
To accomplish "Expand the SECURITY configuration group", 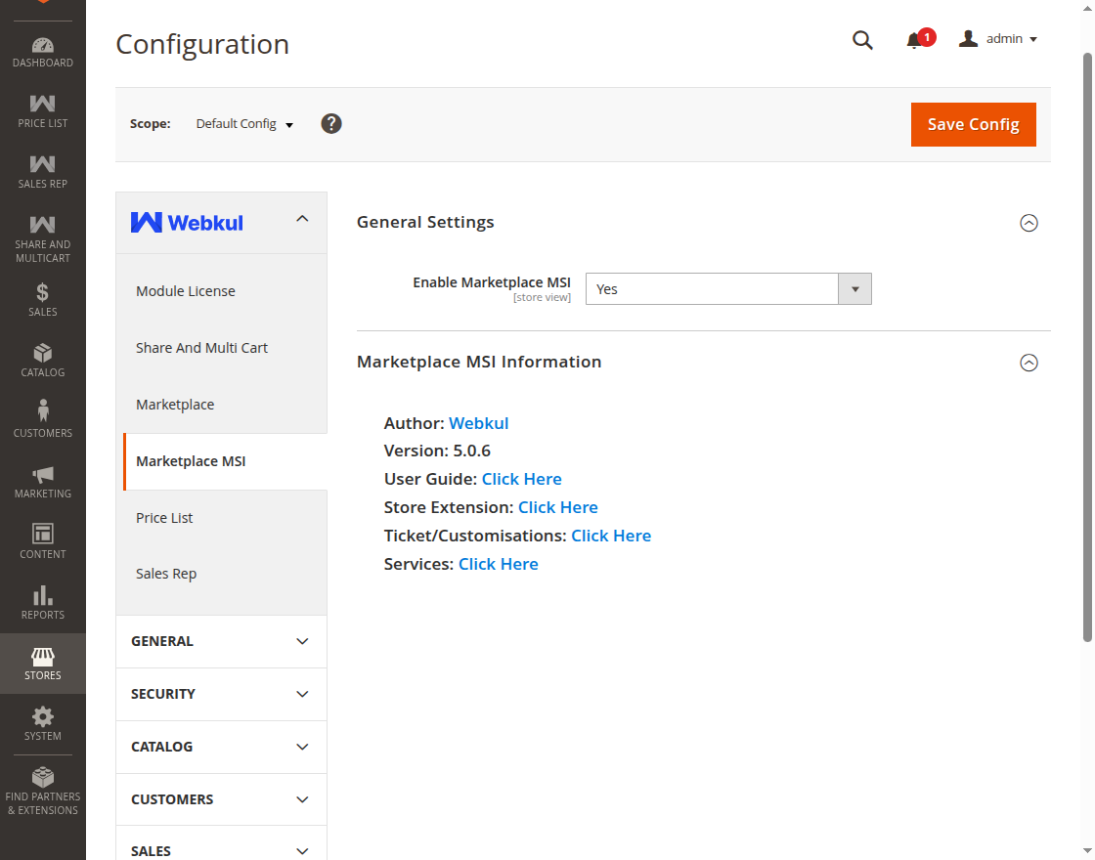I will tap(221, 694).
